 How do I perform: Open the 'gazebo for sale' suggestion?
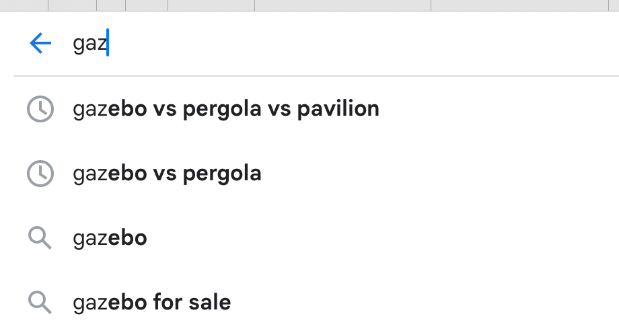click(151, 302)
